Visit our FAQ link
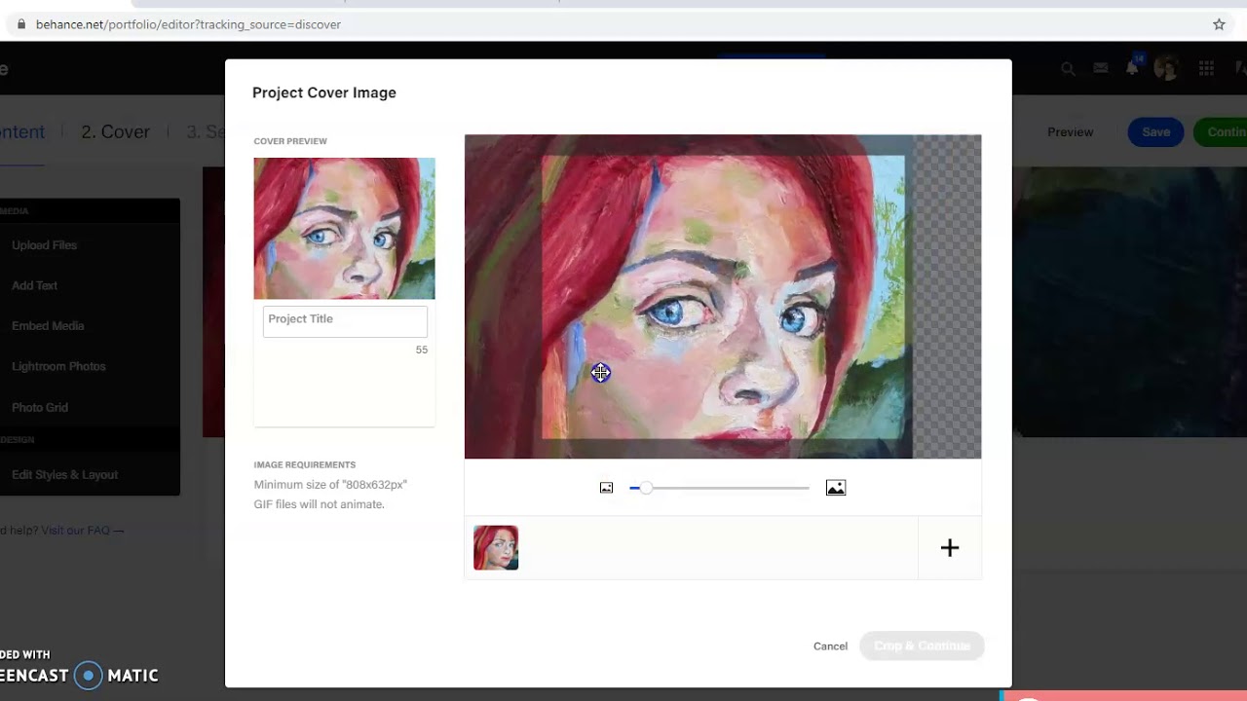The image size is (1247, 701). pyautogui.click(x=82, y=531)
